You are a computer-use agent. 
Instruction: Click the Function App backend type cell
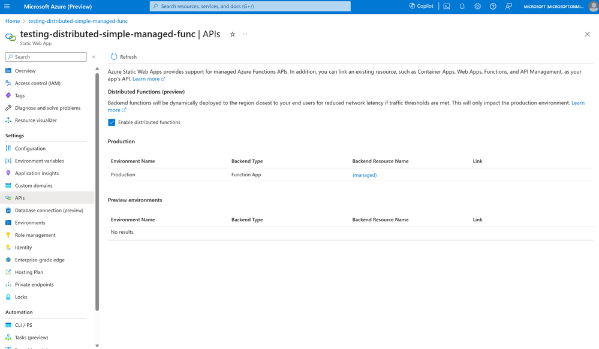pyautogui.click(x=246, y=174)
